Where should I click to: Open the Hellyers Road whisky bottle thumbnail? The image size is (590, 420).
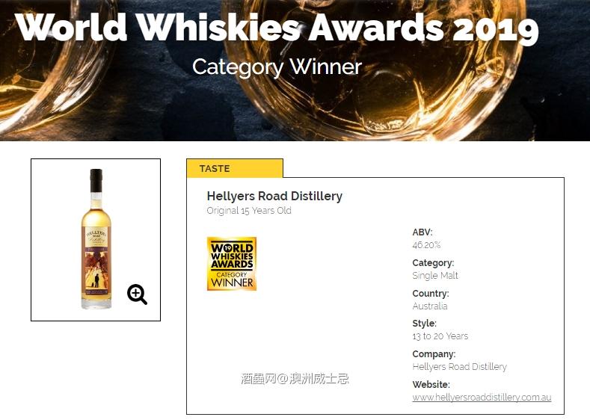96,239
